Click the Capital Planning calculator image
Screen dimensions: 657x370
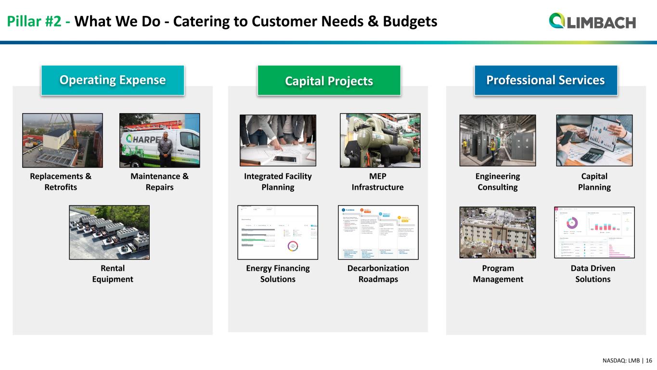(594, 140)
